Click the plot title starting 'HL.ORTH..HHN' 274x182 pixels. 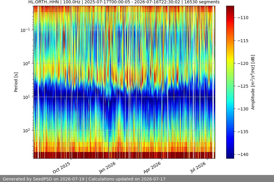tap(124, 2)
